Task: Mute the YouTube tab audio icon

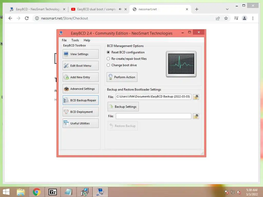Action: 120,9
